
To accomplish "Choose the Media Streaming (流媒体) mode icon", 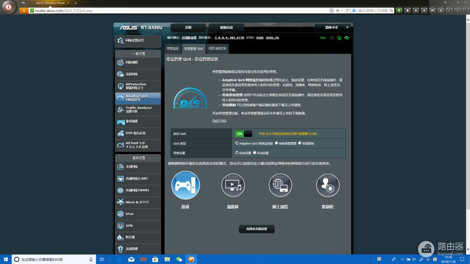I will coord(233,185).
